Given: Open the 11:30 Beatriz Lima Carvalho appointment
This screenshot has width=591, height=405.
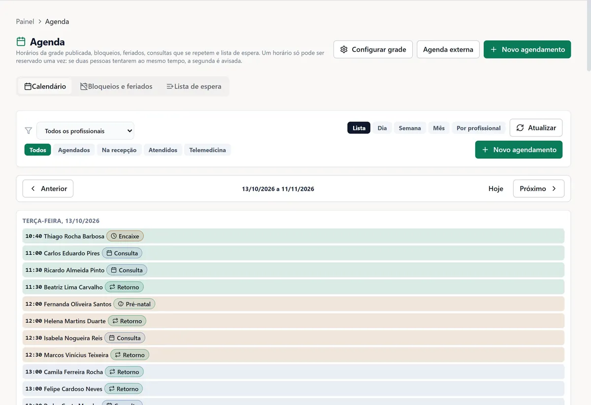Looking at the screenshot, I should click(294, 287).
